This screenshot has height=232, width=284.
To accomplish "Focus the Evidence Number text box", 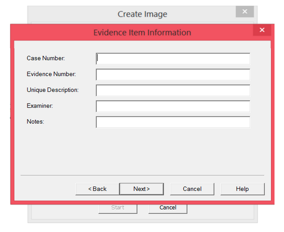I will click(x=173, y=74).
